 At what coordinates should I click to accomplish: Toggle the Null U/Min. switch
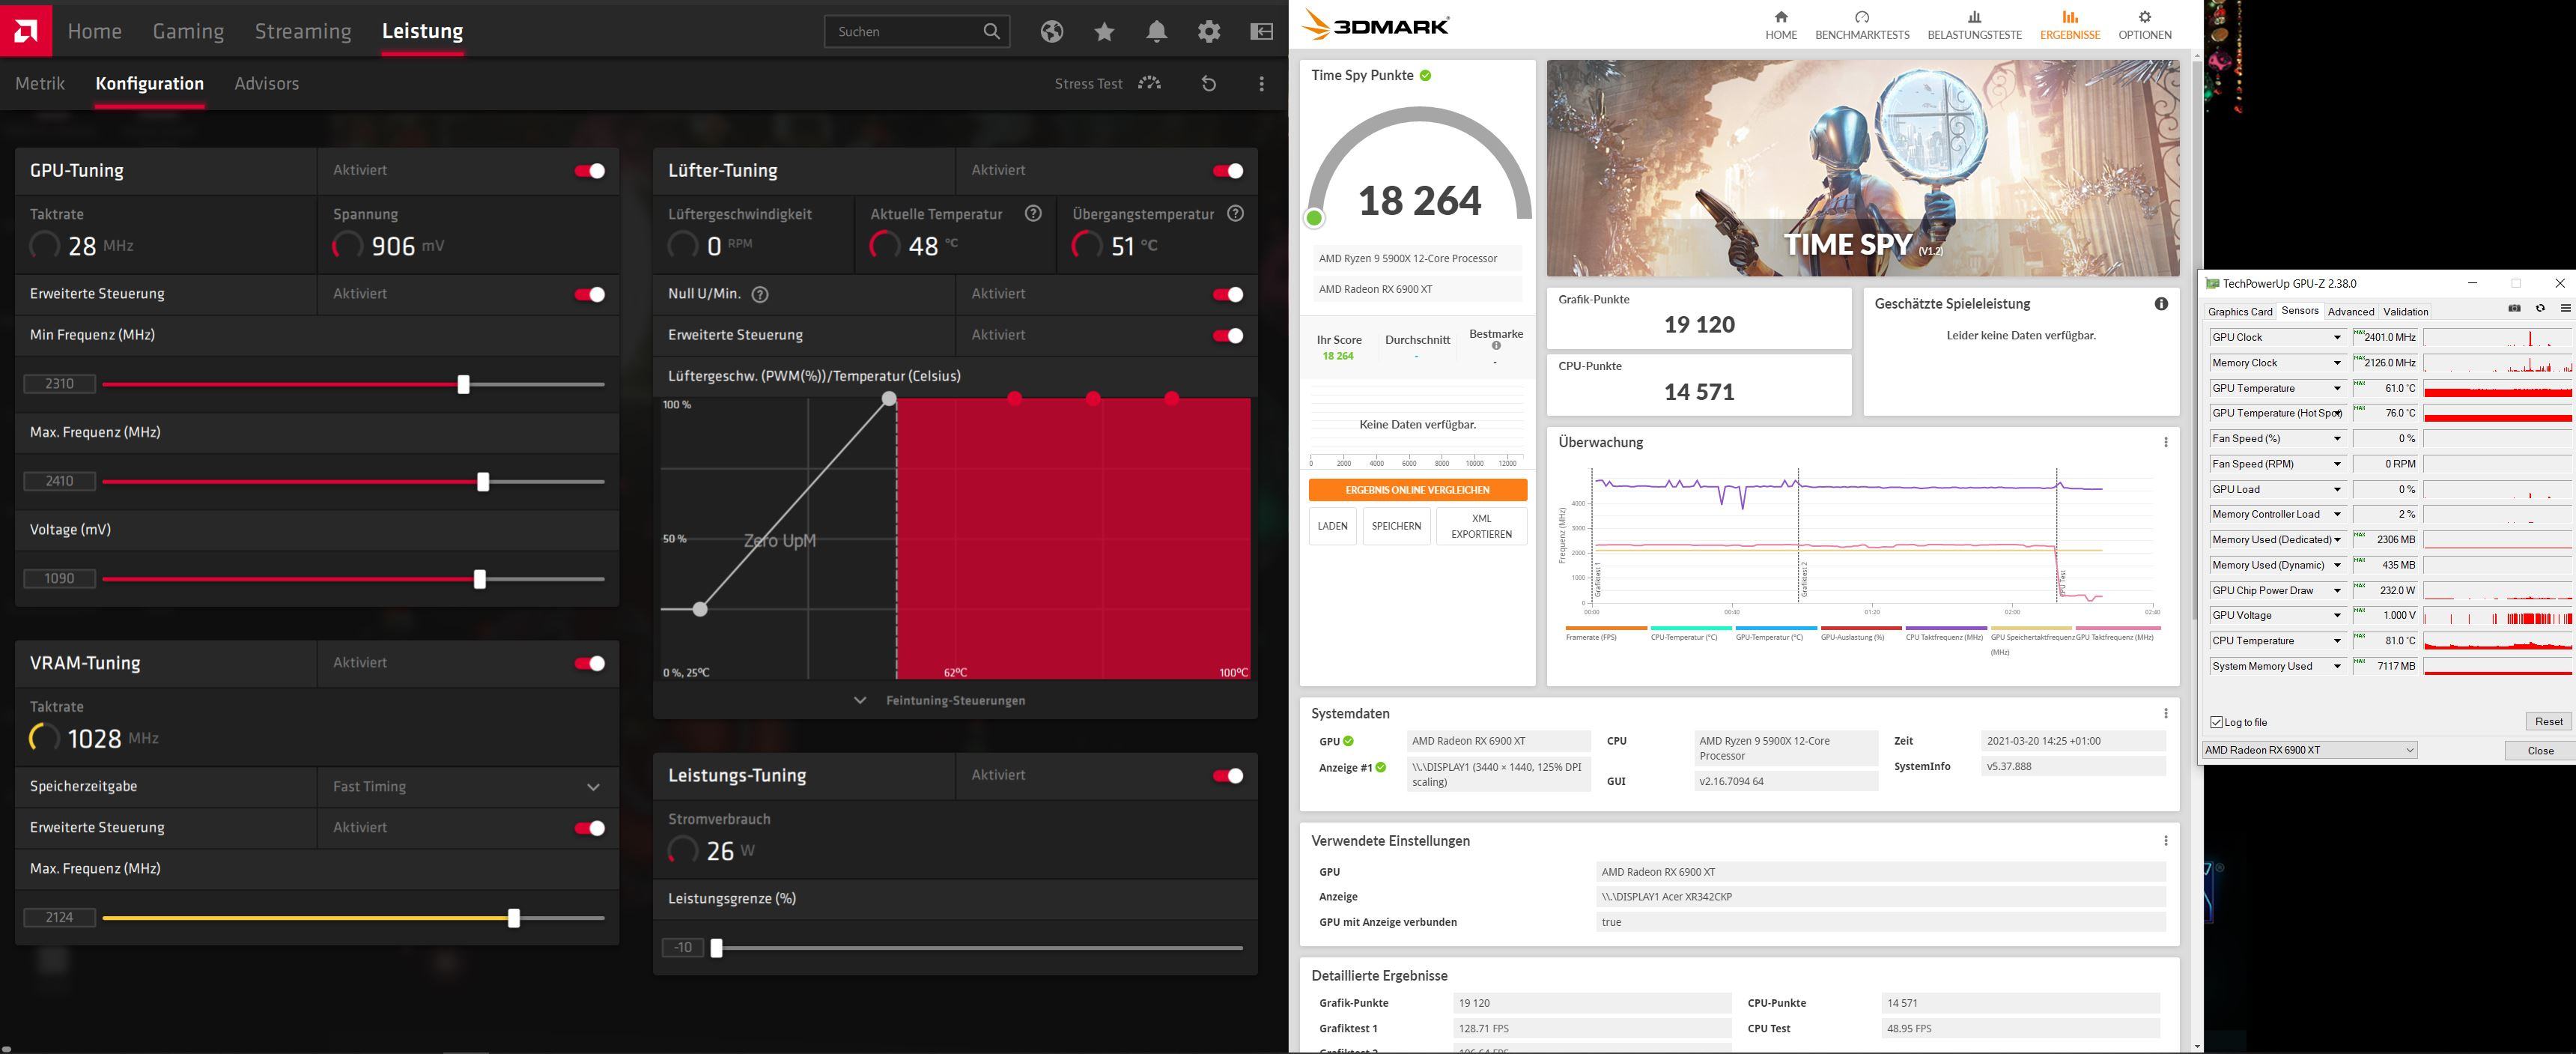[1228, 294]
